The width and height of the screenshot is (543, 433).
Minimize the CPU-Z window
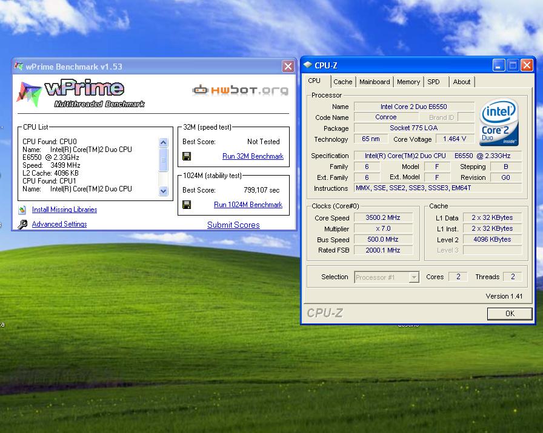(x=498, y=65)
